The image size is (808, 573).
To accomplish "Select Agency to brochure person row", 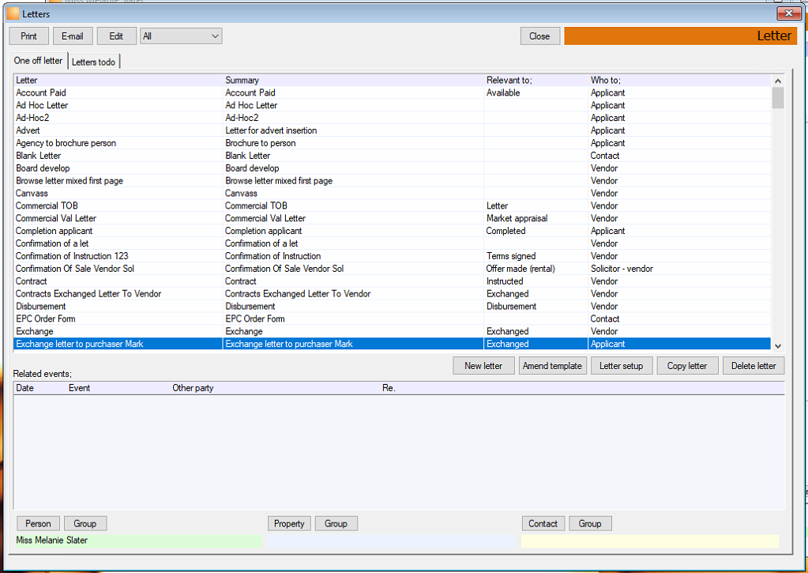I will [392, 143].
